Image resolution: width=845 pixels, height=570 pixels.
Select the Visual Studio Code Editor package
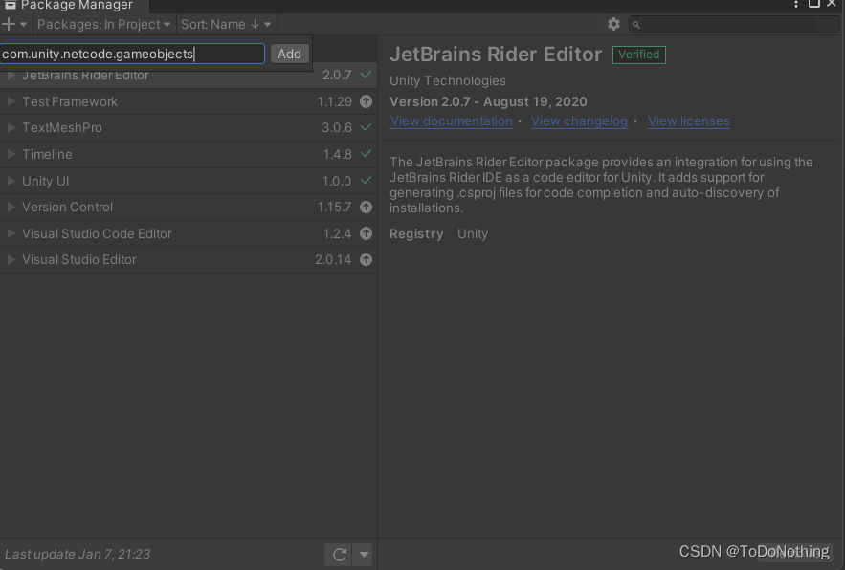click(189, 233)
